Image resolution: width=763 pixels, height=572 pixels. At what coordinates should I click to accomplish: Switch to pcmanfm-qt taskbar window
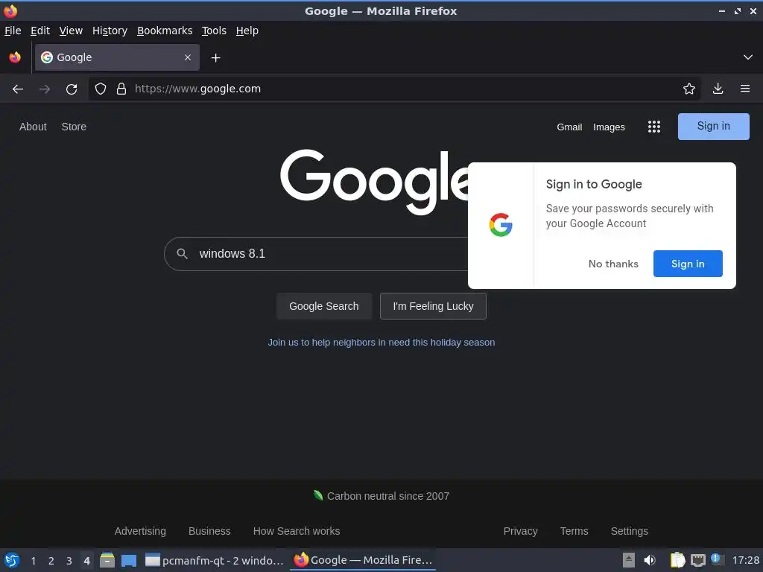(x=215, y=560)
